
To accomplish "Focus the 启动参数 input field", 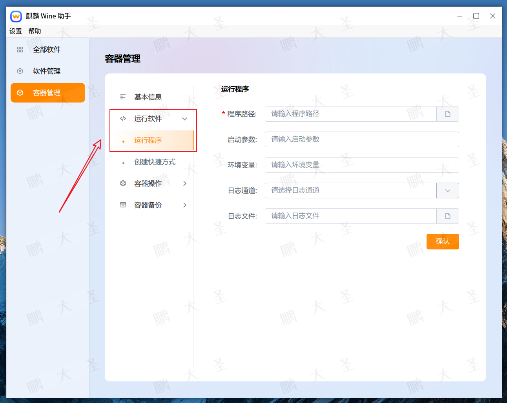I will pyautogui.click(x=362, y=139).
